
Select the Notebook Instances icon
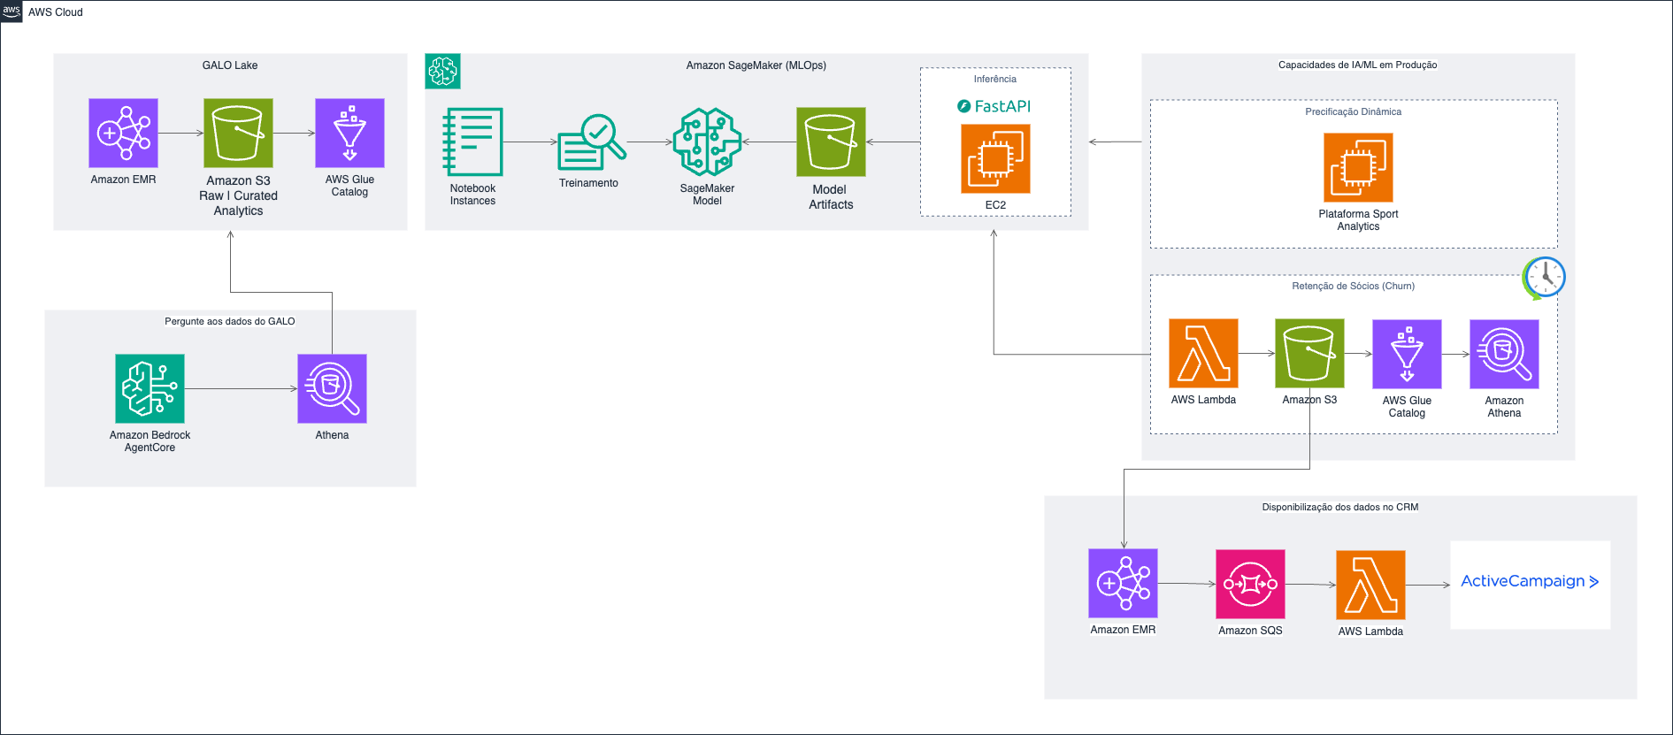click(472, 142)
